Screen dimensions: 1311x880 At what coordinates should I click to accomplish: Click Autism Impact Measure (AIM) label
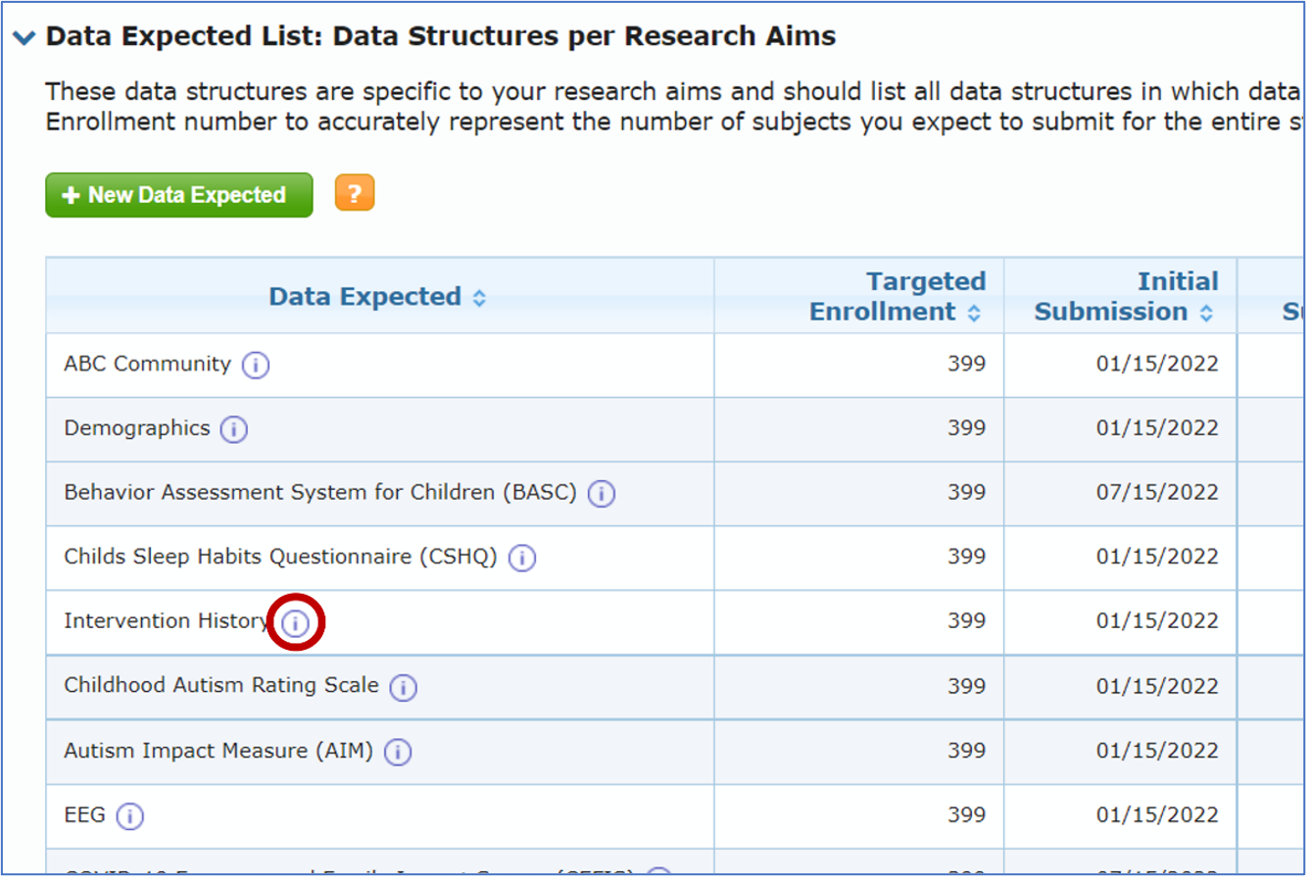(218, 751)
